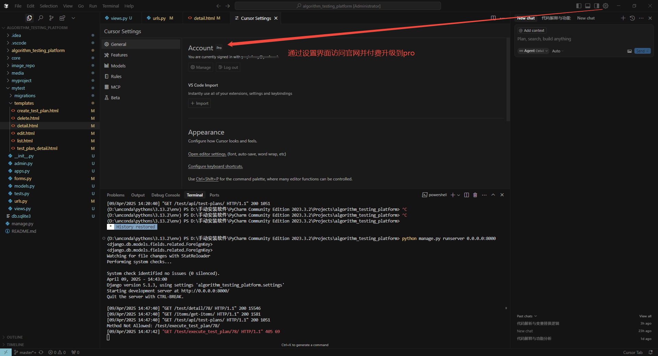
Task: Open the Agent mode dropdown
Action: click(533, 51)
